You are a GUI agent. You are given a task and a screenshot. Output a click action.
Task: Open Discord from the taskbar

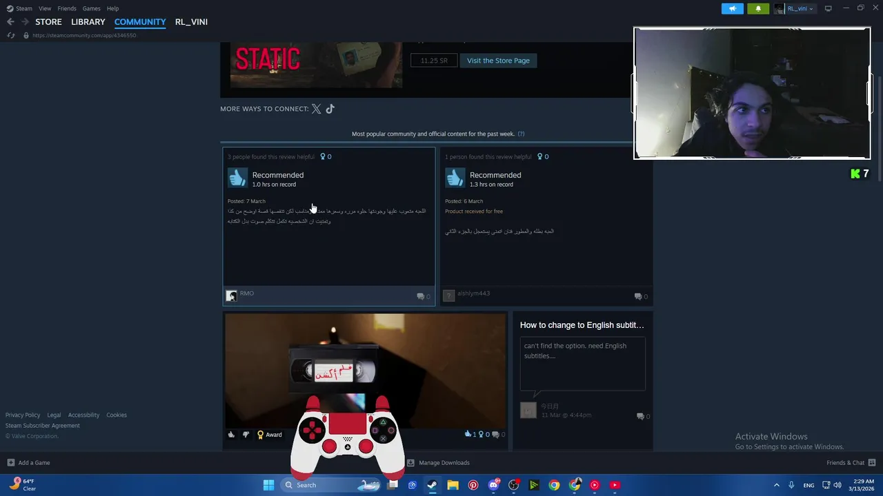(493, 485)
